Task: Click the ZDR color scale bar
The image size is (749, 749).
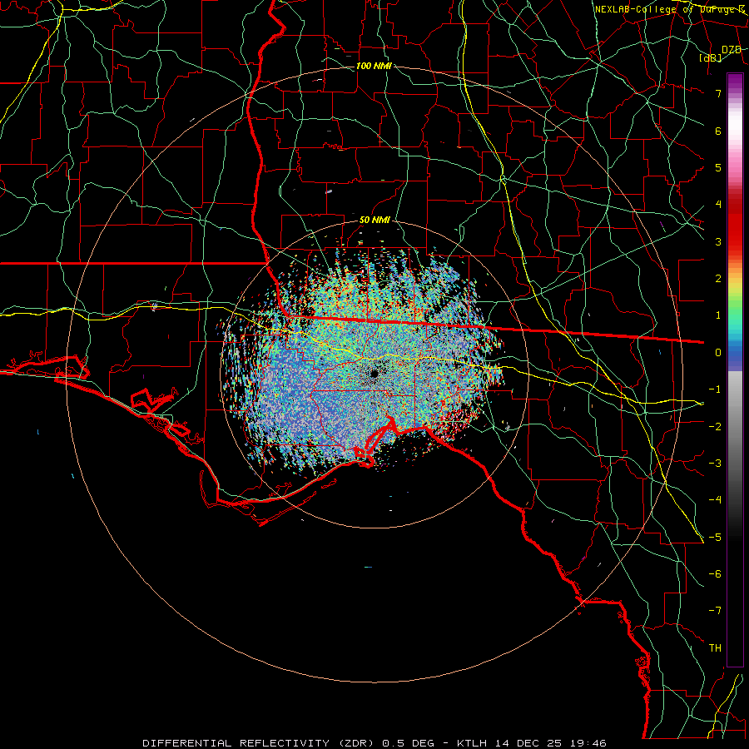Action: point(735,370)
